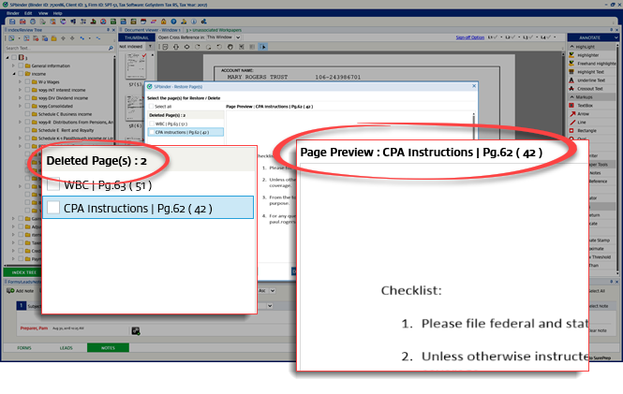Tick the General Information folder checkbox
623x394 pixels.
point(21,66)
